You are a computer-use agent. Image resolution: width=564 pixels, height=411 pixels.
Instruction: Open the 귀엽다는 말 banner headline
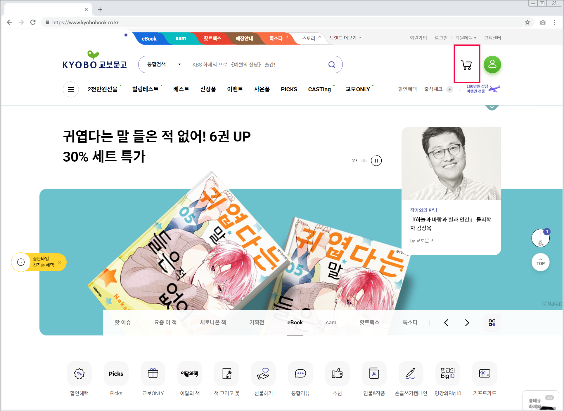[x=157, y=146]
